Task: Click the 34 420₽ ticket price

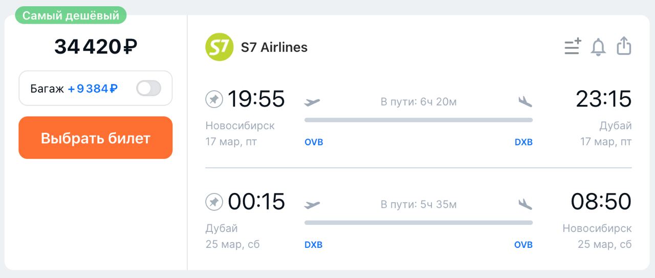Action: pyautogui.click(x=96, y=47)
